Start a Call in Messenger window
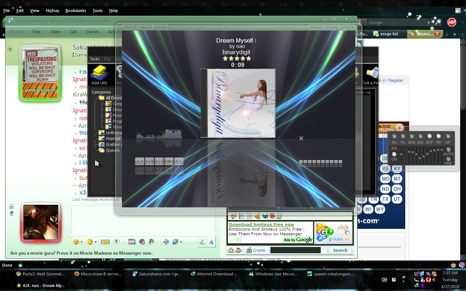The image size is (466, 291). click(x=73, y=32)
